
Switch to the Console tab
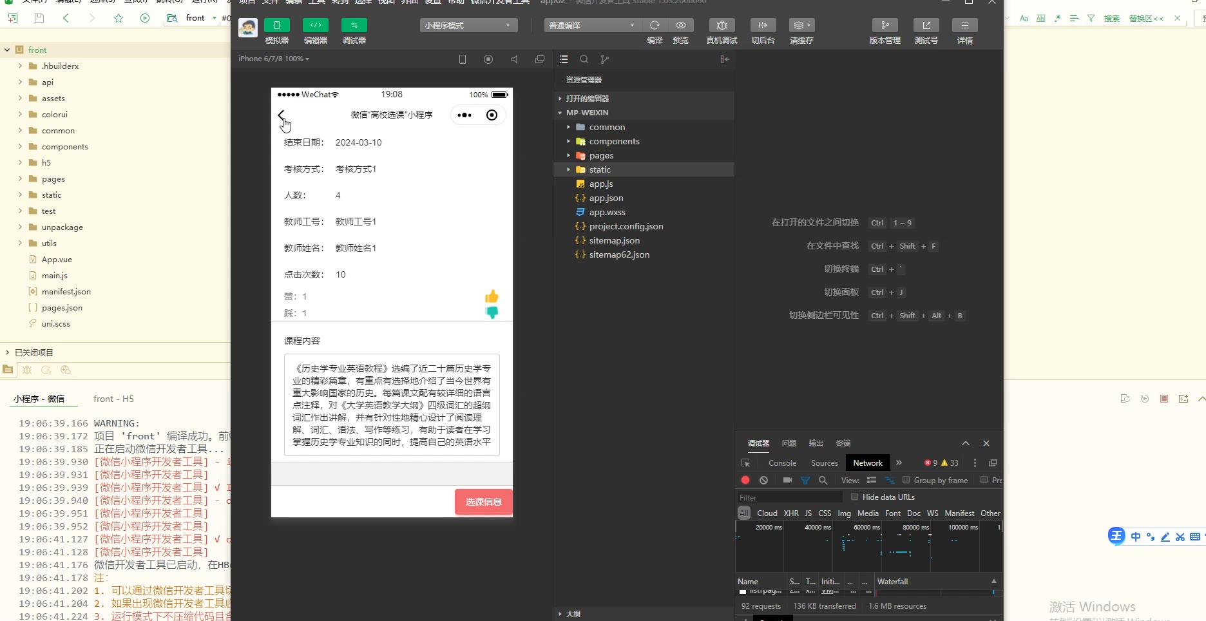pos(782,463)
